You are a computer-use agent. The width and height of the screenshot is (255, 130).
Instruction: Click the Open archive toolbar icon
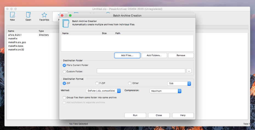coord(28,15)
